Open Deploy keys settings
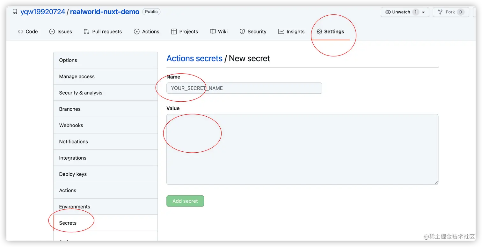 coord(106,174)
